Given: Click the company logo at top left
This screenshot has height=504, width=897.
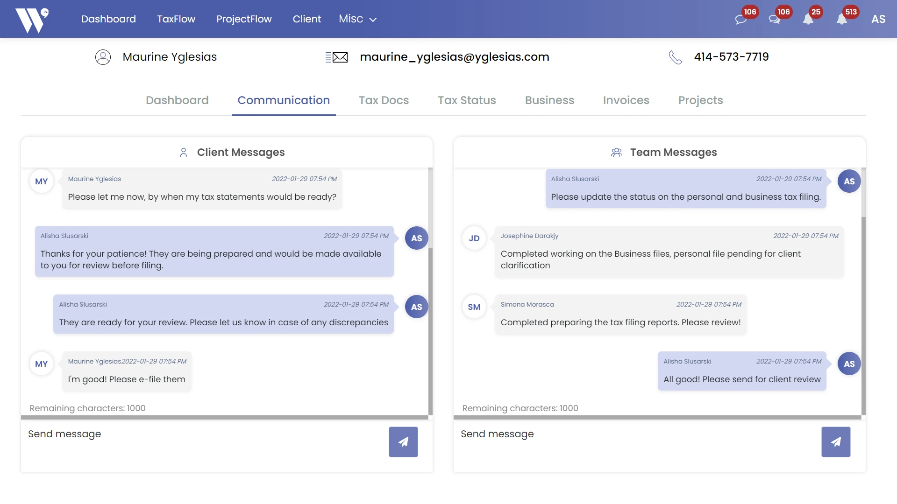Looking at the screenshot, I should pyautogui.click(x=30, y=19).
